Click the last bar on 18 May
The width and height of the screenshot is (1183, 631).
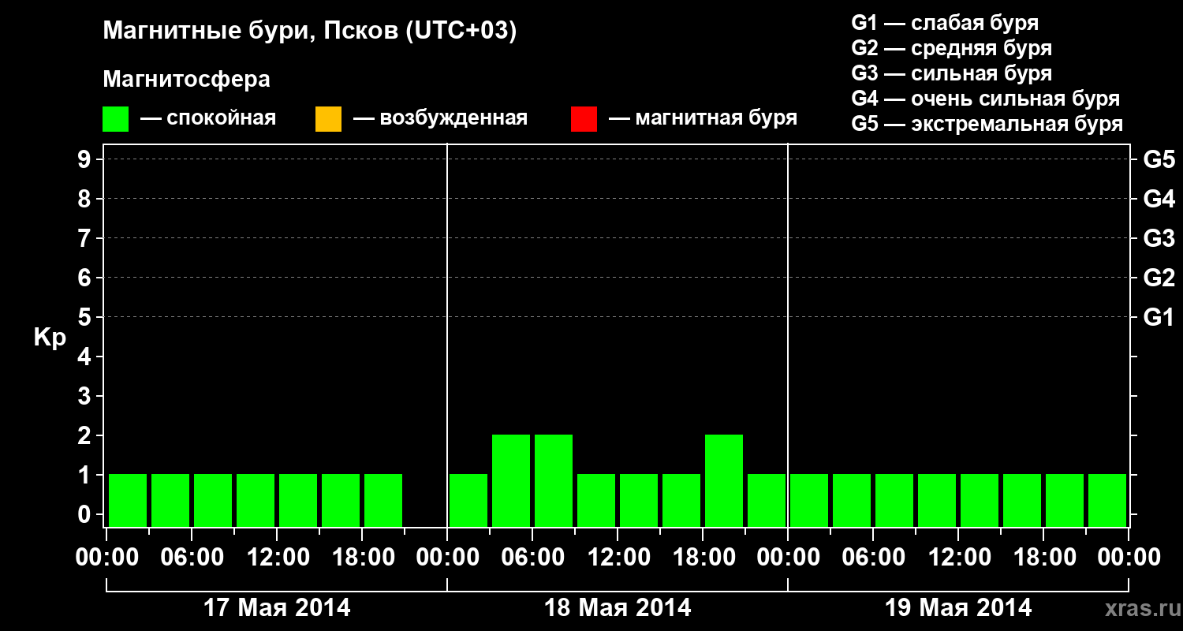click(x=767, y=500)
